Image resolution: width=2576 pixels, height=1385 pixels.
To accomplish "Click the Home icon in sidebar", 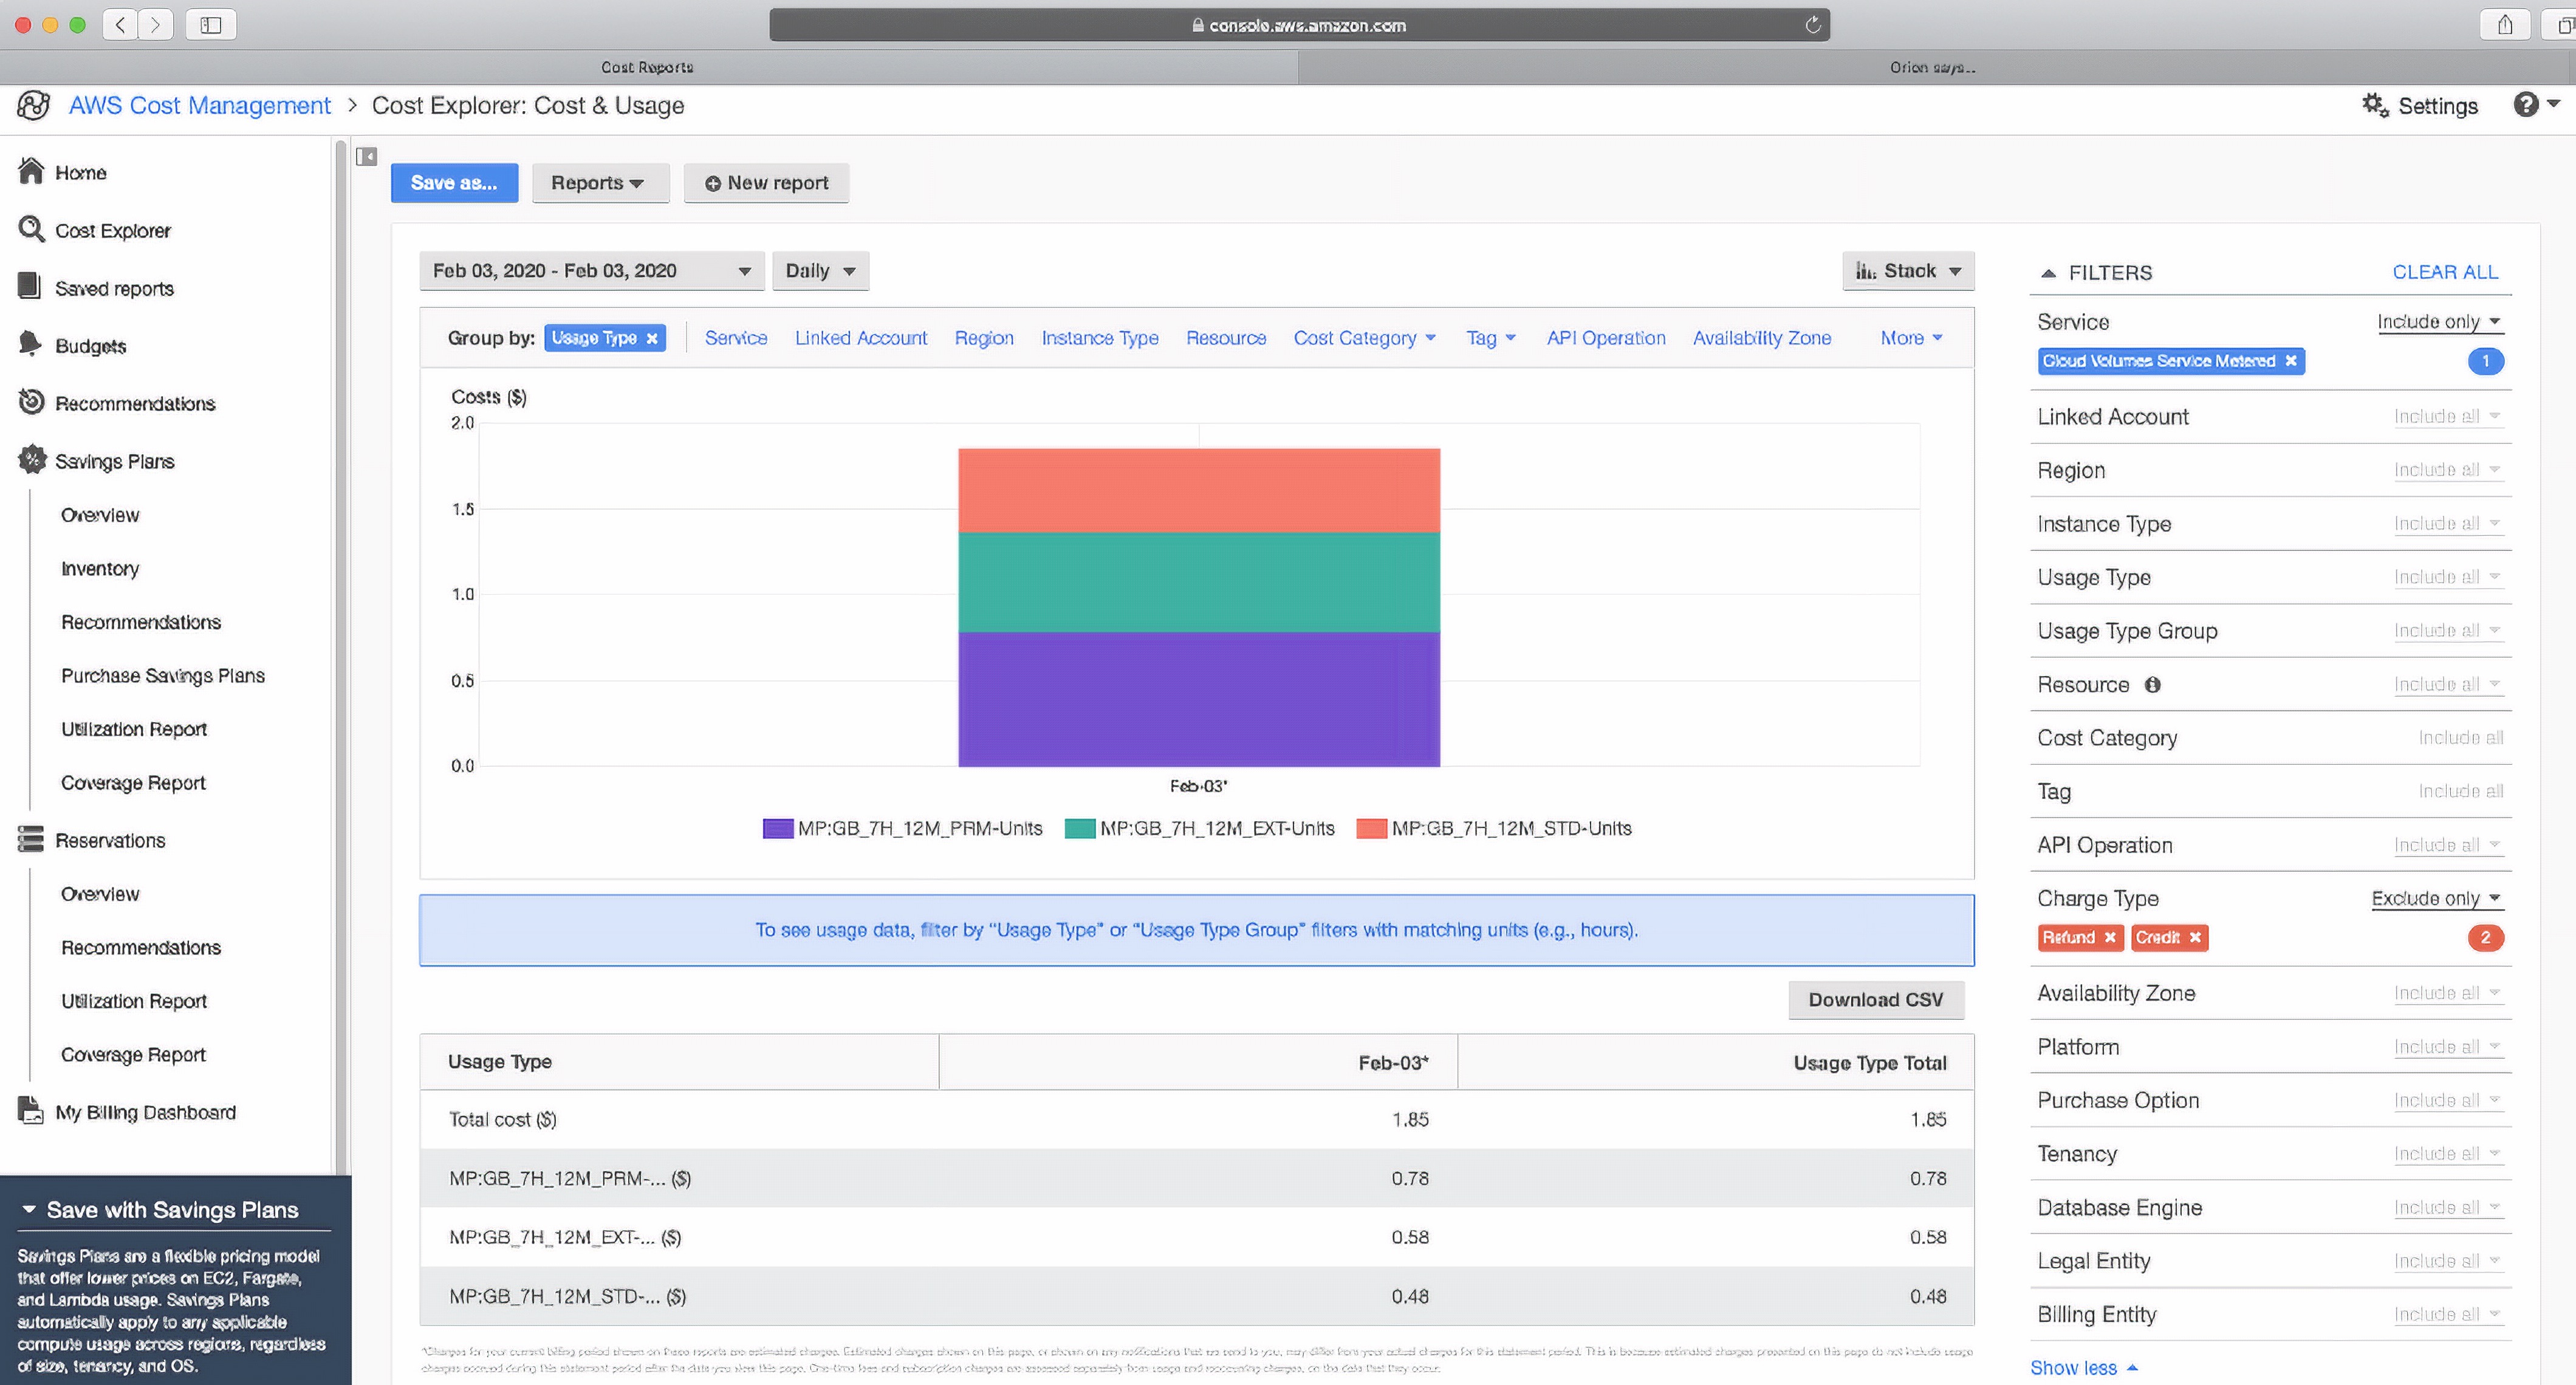I will point(31,172).
